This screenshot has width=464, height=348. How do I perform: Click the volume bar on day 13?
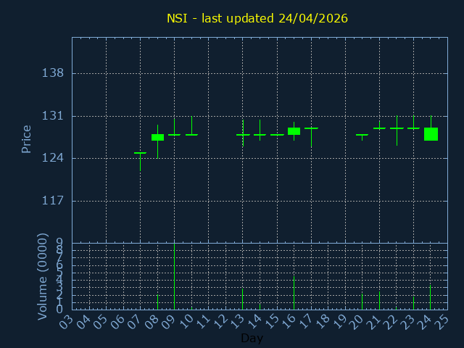click(x=242, y=299)
